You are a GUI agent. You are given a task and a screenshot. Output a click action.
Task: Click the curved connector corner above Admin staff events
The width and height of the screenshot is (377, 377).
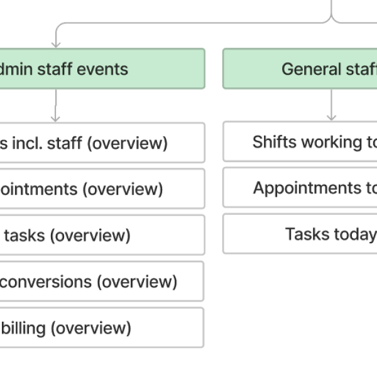60,28
